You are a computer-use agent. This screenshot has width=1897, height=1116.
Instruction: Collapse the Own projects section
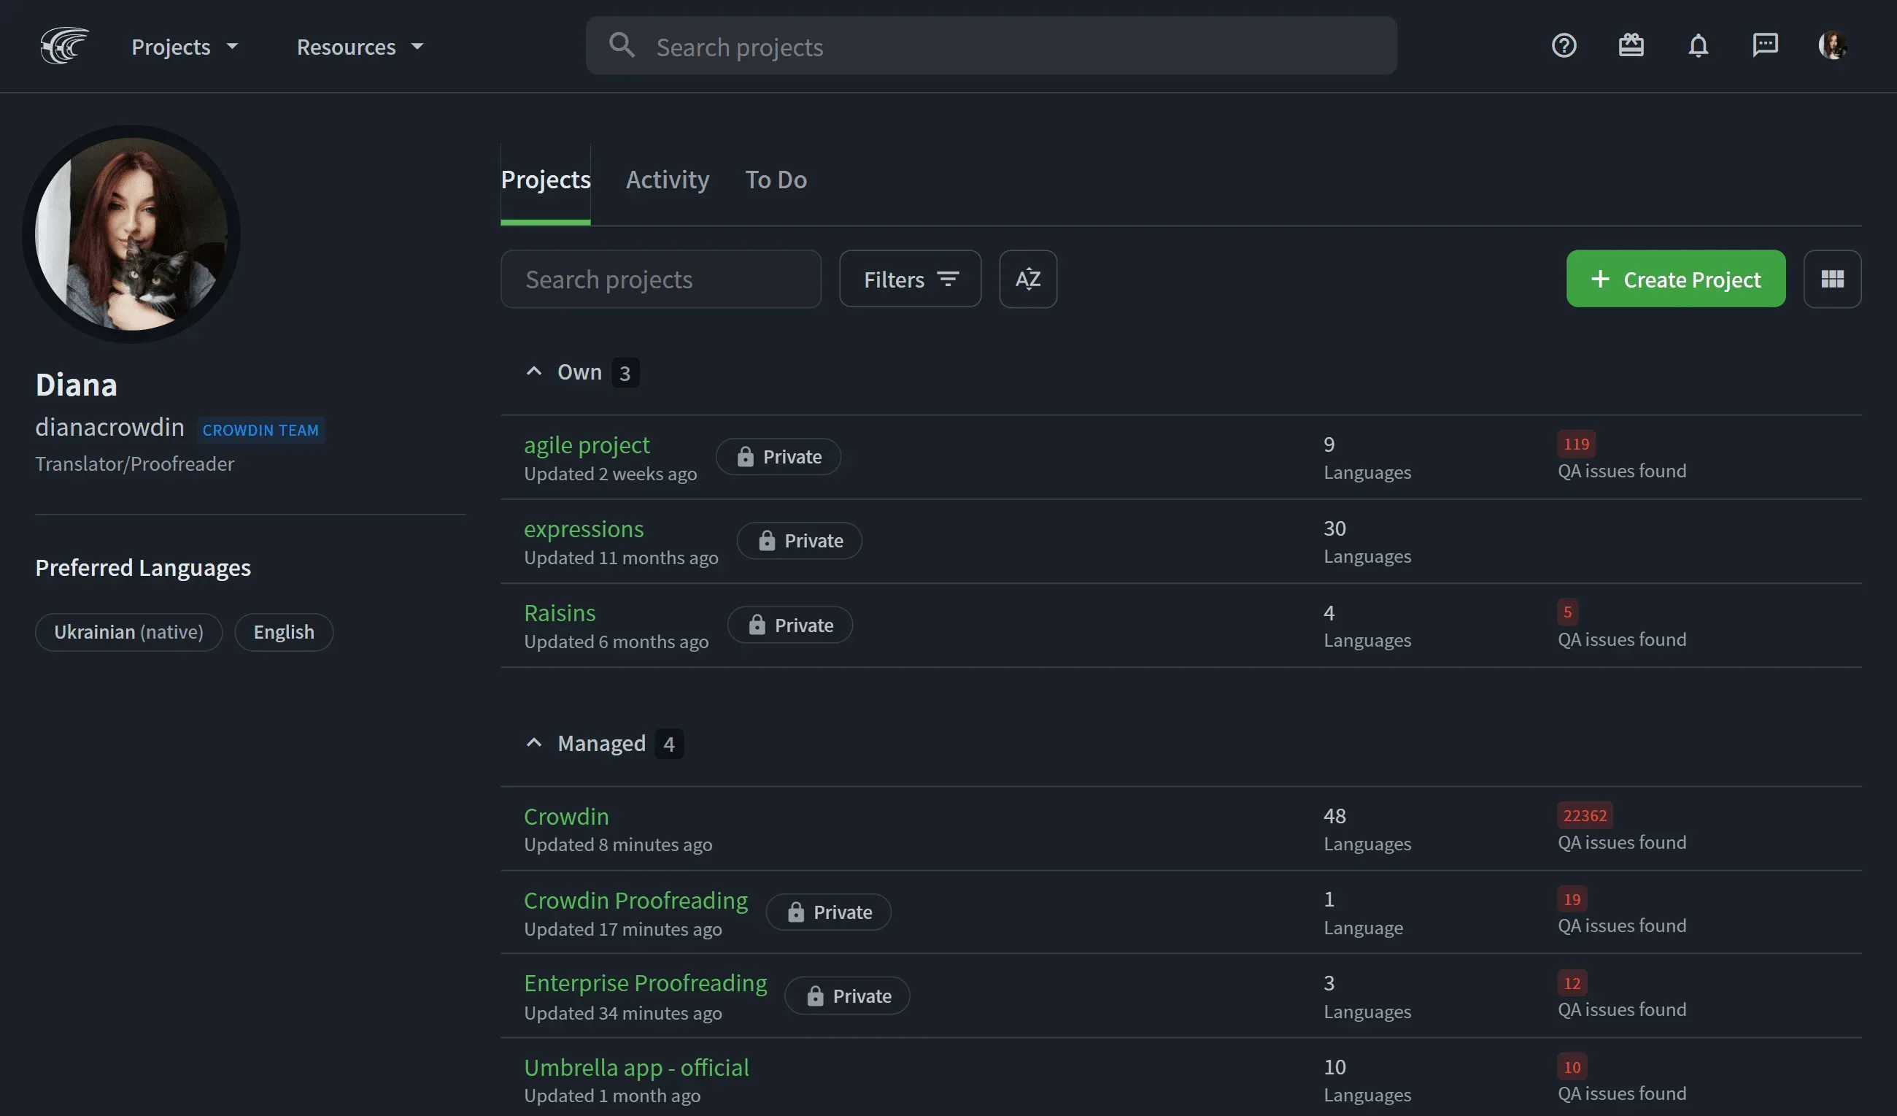point(533,371)
